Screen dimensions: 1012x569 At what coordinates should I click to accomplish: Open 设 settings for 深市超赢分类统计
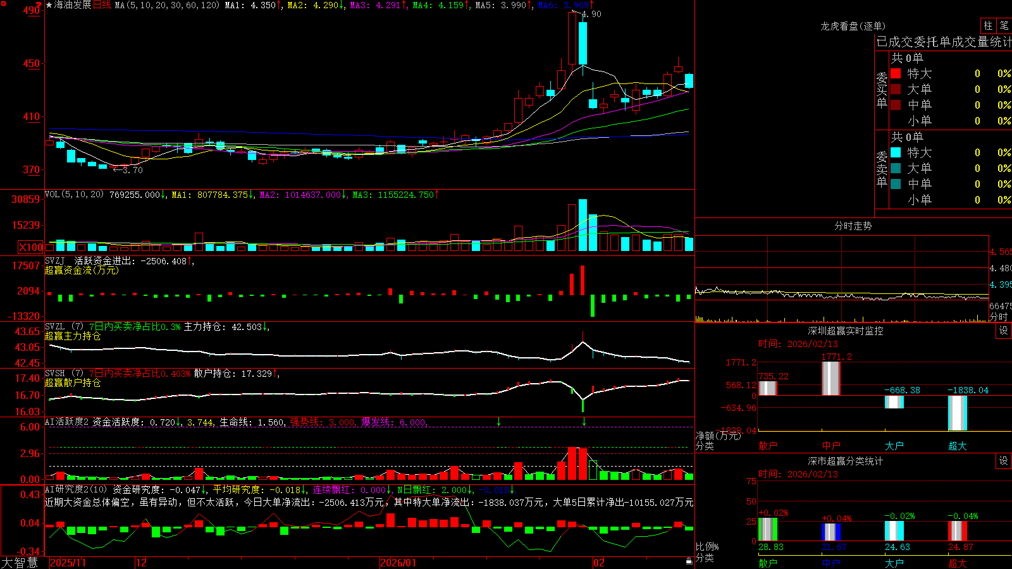1004,461
